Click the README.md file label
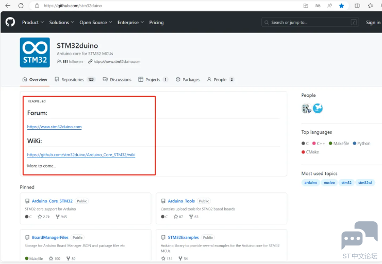The width and height of the screenshot is (382, 264). point(37,101)
